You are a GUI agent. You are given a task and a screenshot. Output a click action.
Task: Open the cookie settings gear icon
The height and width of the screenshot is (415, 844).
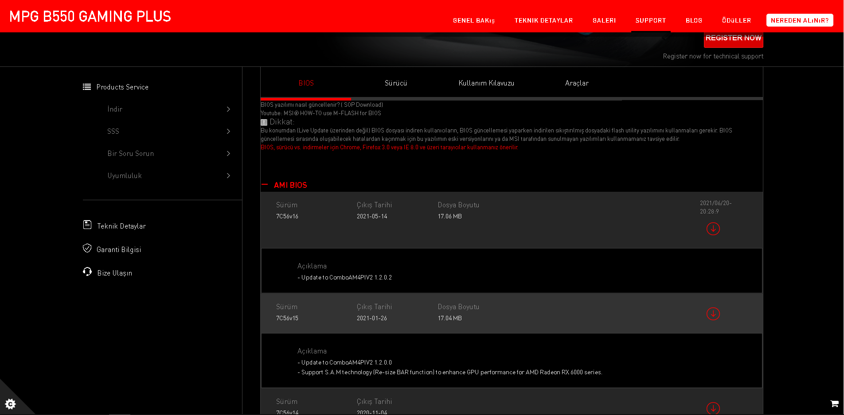click(x=10, y=403)
